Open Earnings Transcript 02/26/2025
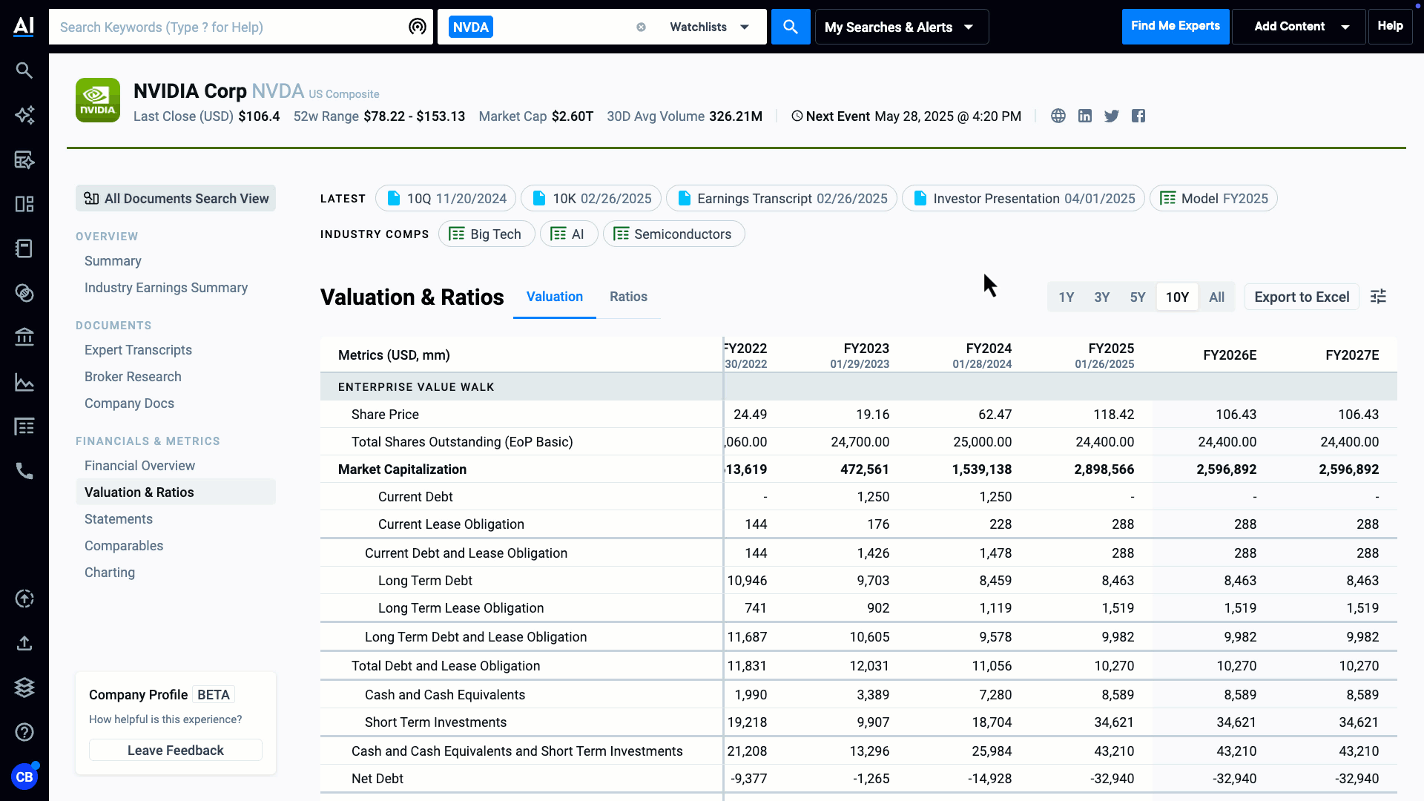Screen dimensions: 1424x801 (782, 198)
